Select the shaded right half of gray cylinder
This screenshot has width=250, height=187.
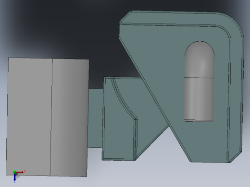[x=69, y=118]
